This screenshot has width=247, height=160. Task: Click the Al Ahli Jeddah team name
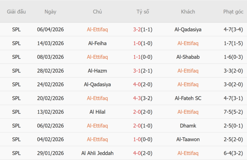97,153
